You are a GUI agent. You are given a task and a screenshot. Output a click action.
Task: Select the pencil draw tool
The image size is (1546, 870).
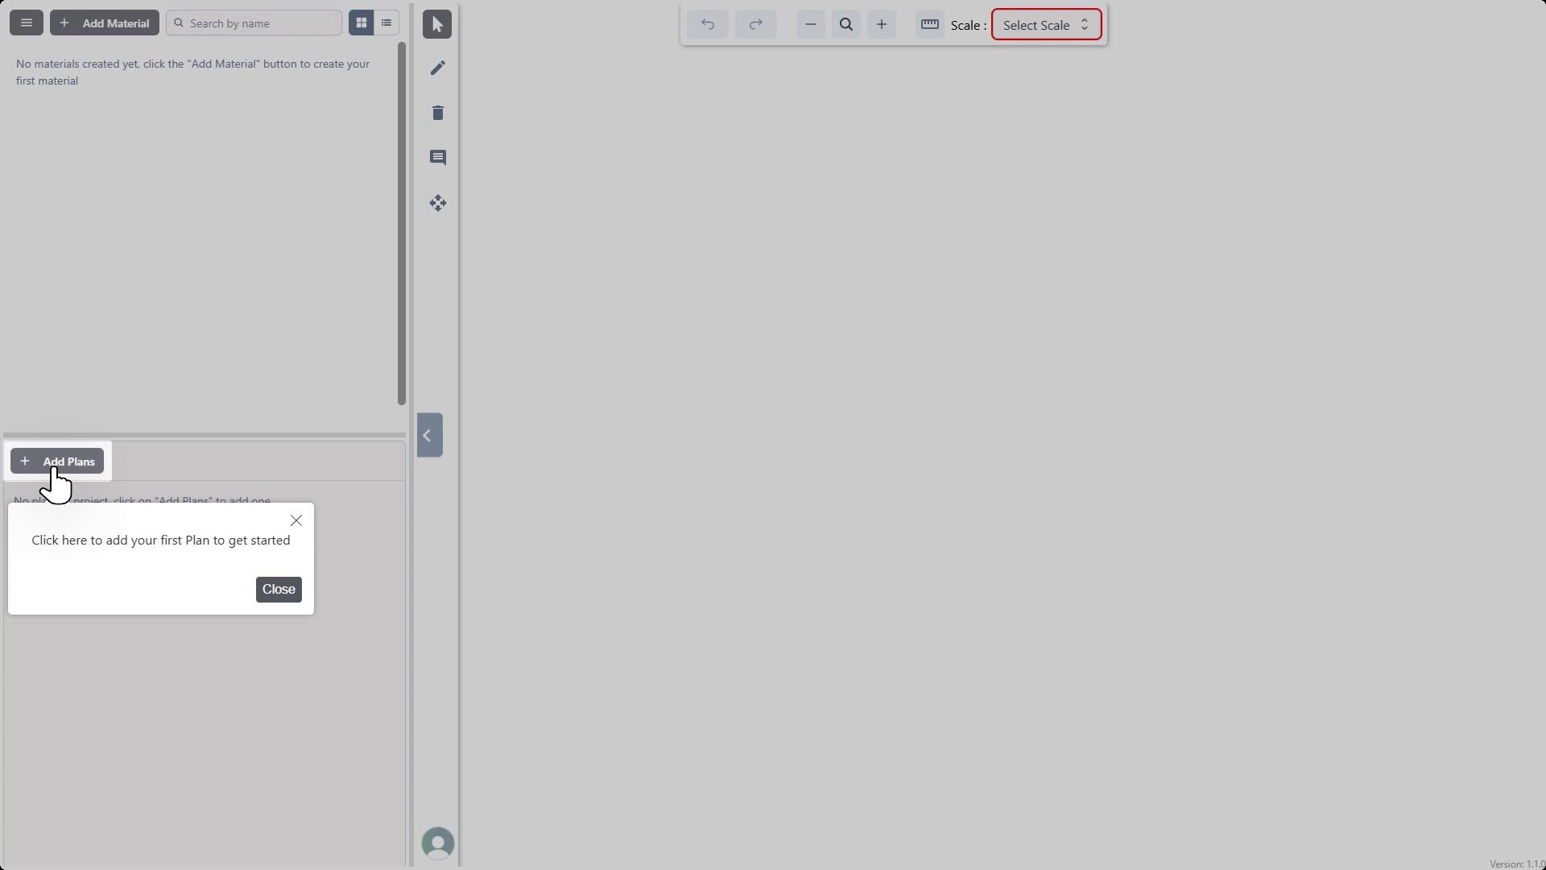pyautogui.click(x=438, y=68)
